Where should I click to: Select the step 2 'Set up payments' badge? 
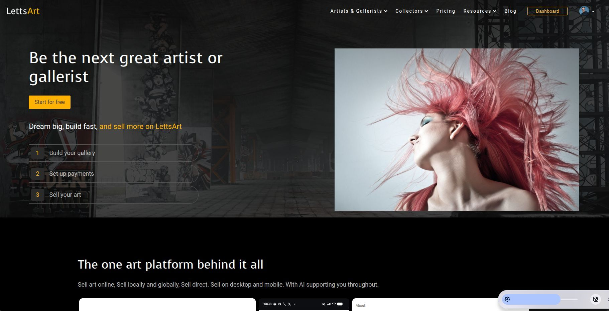pyautogui.click(x=38, y=174)
